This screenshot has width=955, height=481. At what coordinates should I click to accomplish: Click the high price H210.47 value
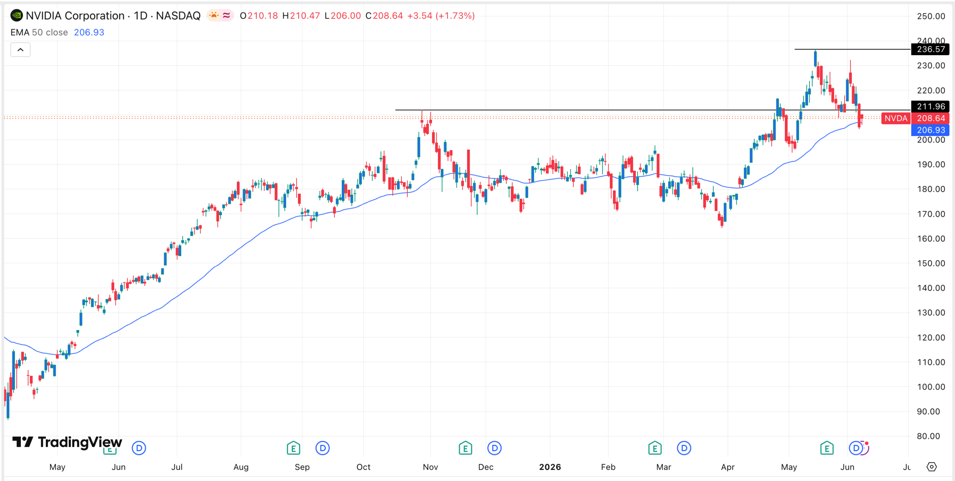coord(301,16)
